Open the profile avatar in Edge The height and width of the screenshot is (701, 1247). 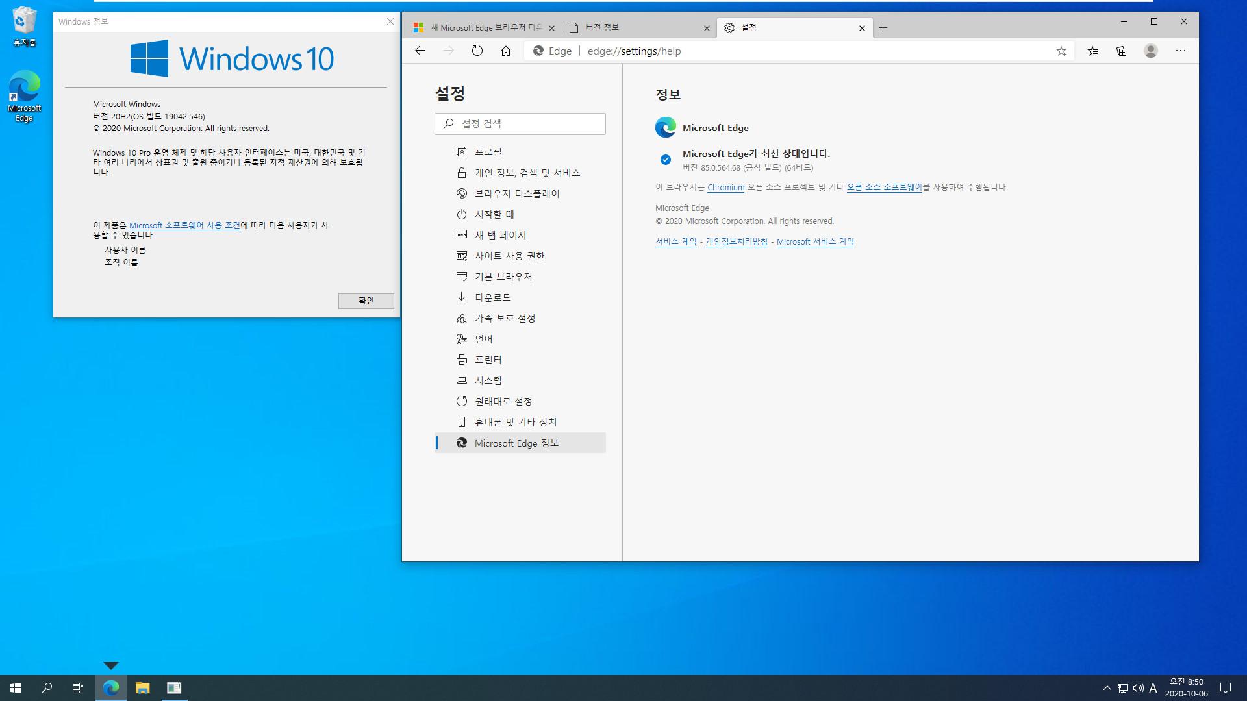(x=1151, y=51)
